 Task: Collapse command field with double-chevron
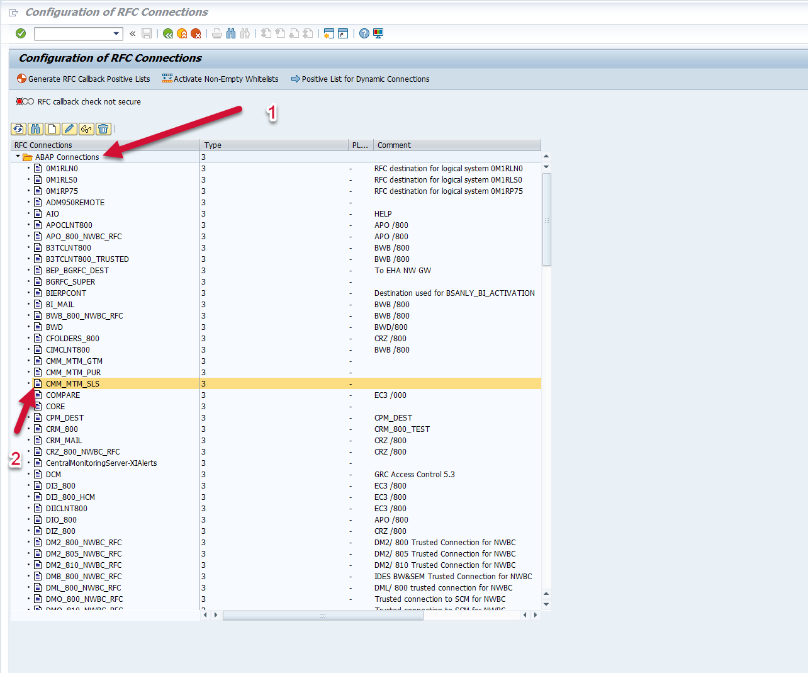(x=133, y=33)
